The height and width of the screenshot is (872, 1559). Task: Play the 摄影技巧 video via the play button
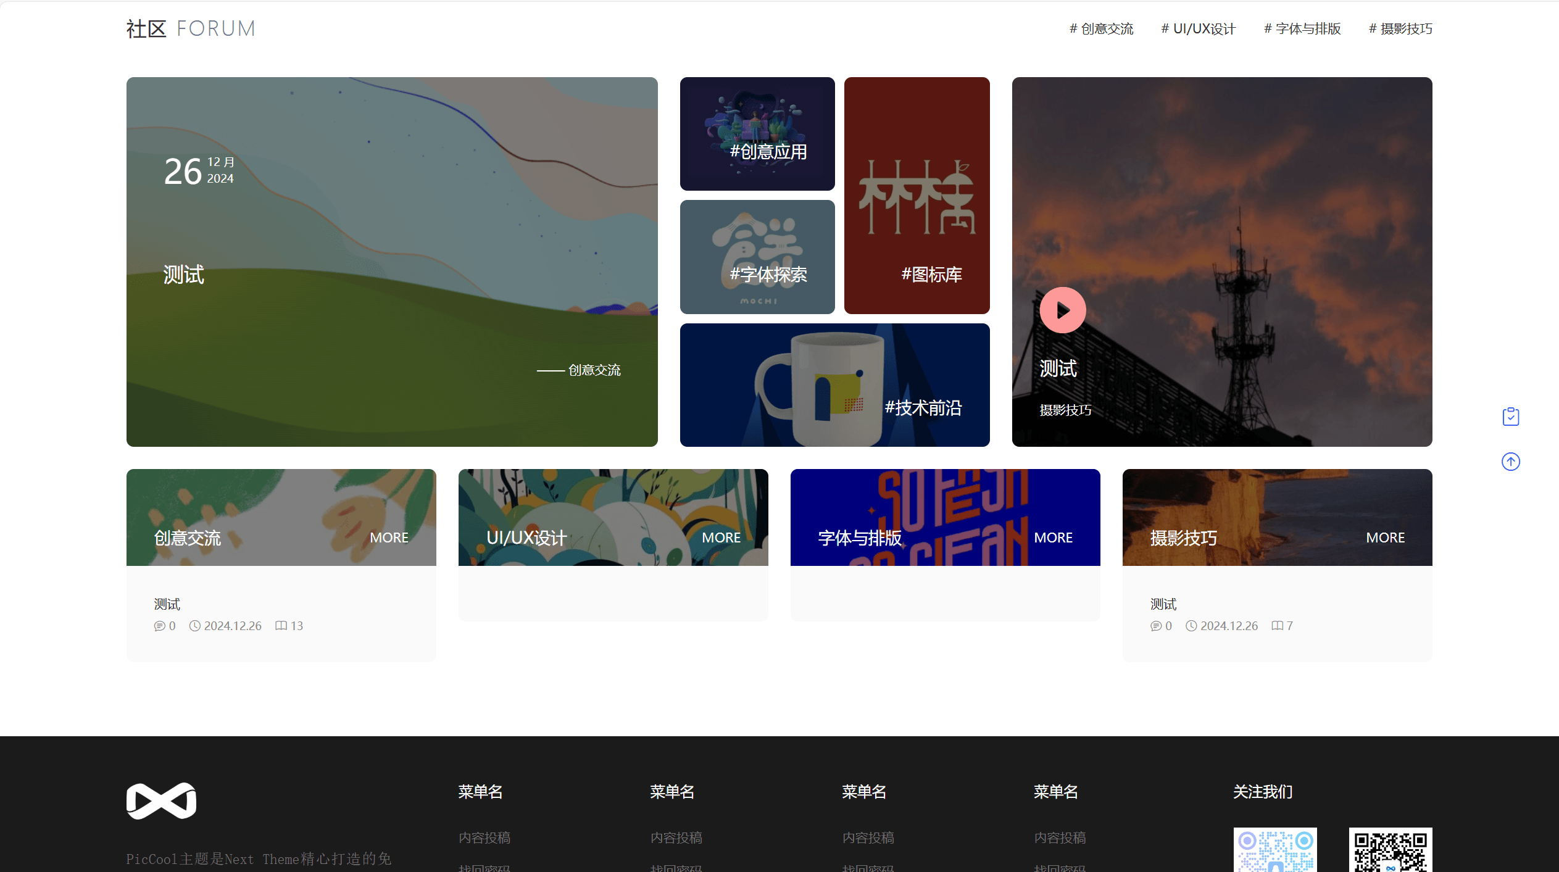pyautogui.click(x=1062, y=310)
